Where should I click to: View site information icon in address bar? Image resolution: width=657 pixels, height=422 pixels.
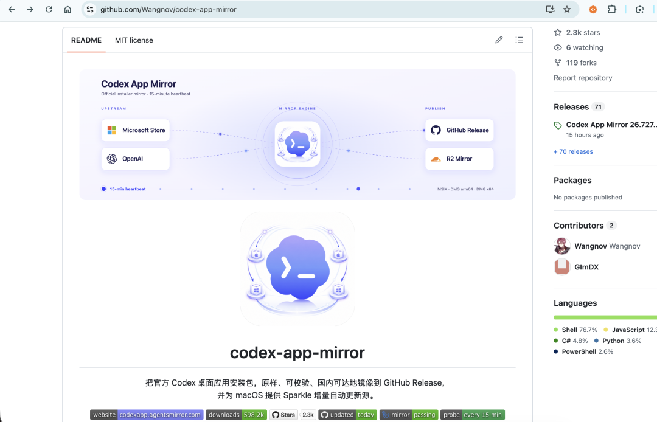pos(90,9)
